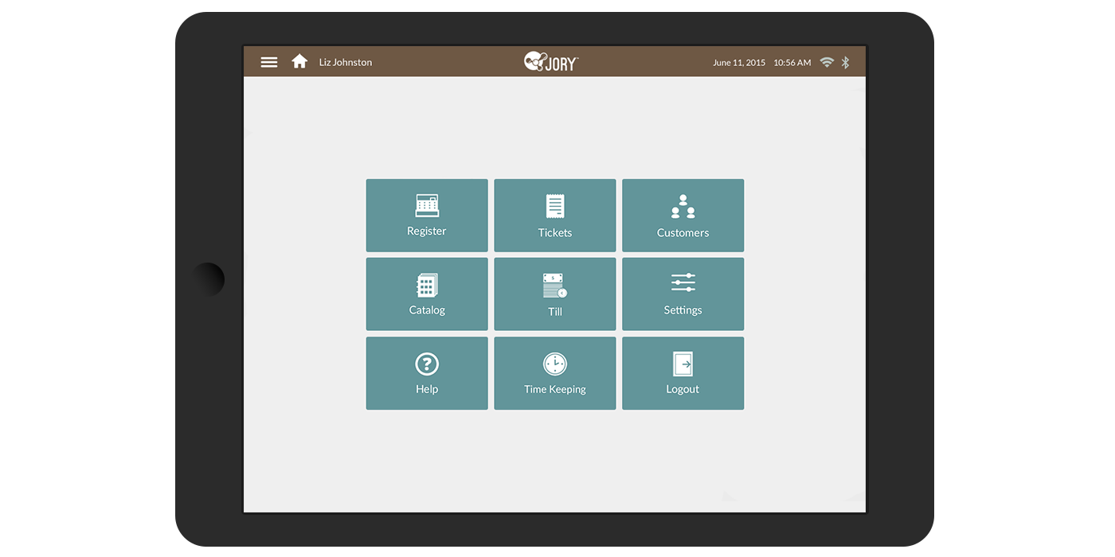Select the user name Liz Johnston

pos(345,62)
